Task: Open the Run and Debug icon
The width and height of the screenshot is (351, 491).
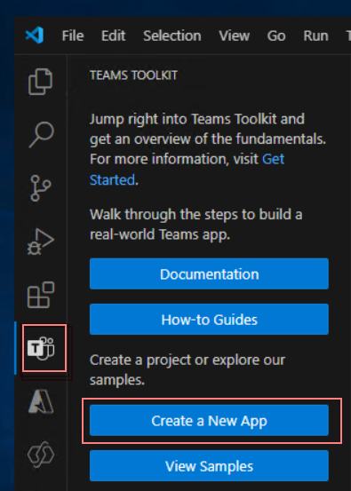Action: coord(41,242)
